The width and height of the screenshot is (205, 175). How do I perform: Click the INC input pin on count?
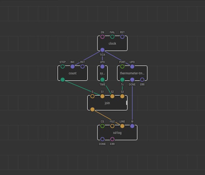click(72, 67)
